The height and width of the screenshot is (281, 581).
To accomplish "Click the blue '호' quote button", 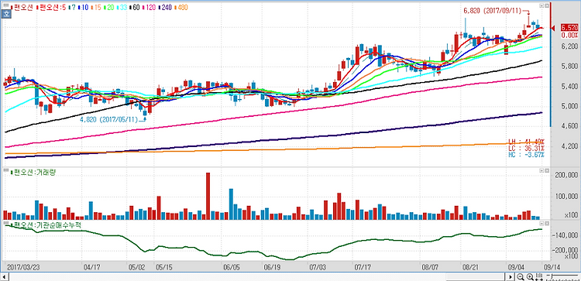I will pyautogui.click(x=6, y=14).
